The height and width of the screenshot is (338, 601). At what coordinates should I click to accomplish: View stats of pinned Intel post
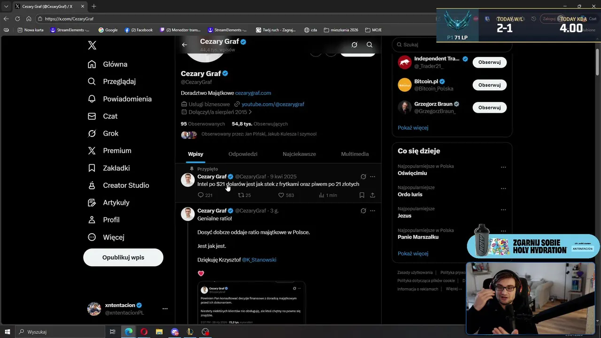point(328,195)
